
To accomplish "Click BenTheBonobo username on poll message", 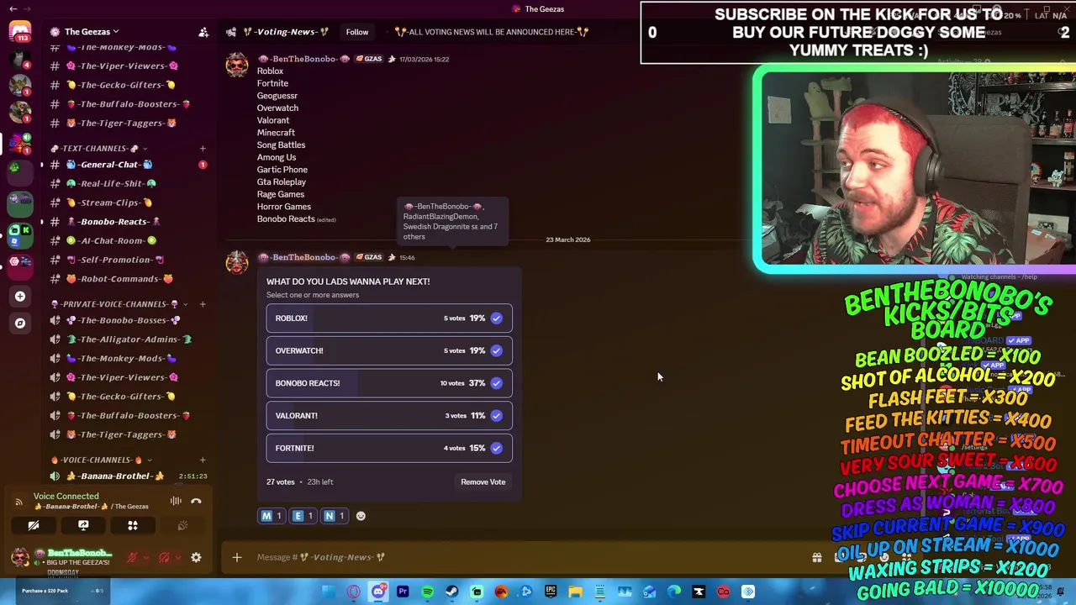I will coord(303,257).
